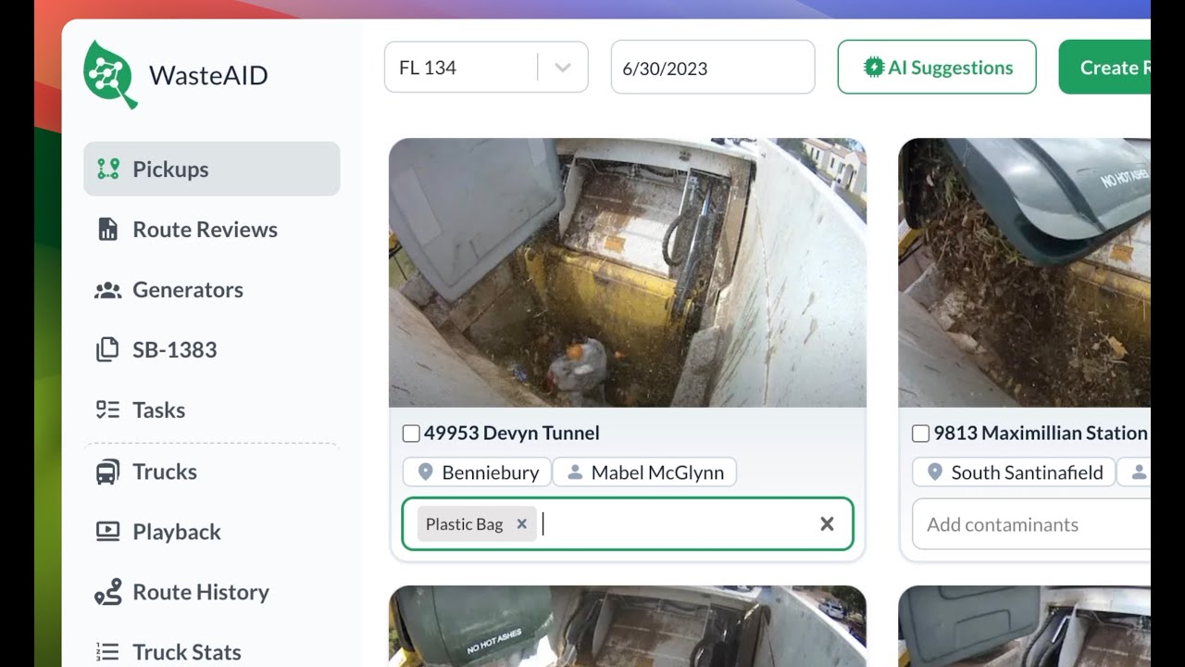The width and height of the screenshot is (1185, 667).
Task: Open the FL 134 truck selector
Action: click(486, 68)
